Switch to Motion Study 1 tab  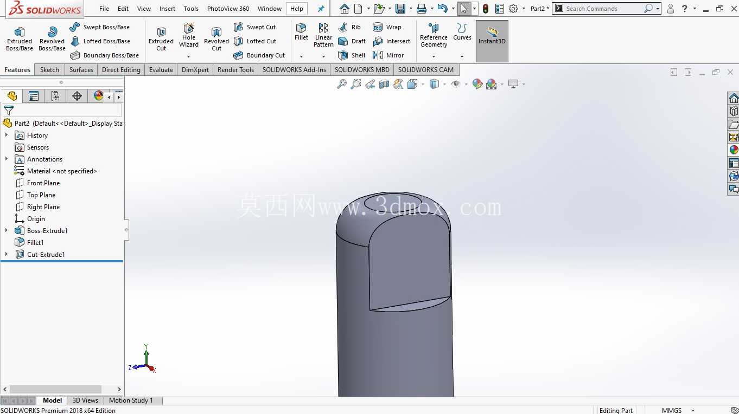point(131,400)
